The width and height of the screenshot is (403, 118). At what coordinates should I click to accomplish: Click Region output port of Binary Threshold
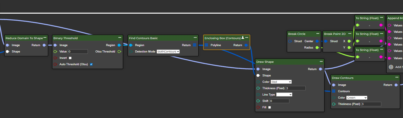pyautogui.click(x=119, y=45)
